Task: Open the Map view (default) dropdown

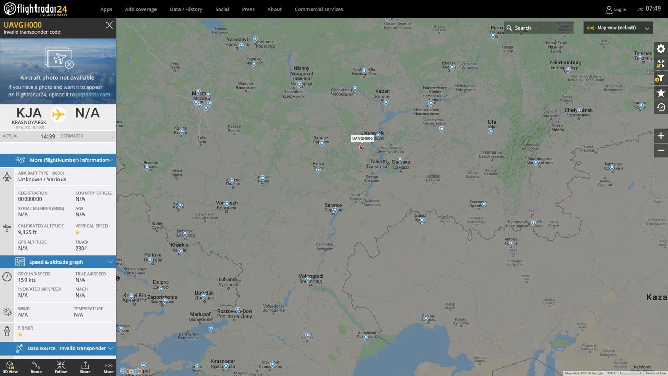Action: tap(618, 28)
